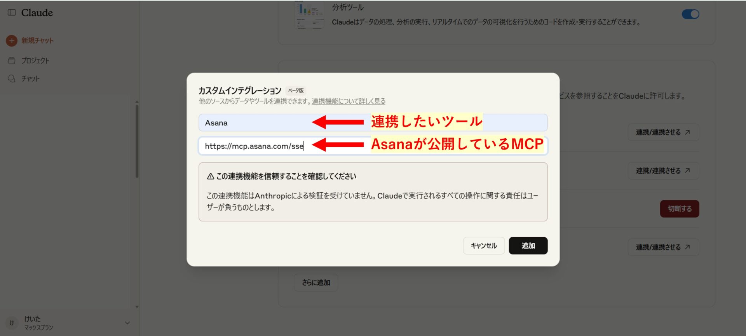Click the ベータ版 badge next to title
Viewport: 746px width, 336px height.
click(x=296, y=91)
